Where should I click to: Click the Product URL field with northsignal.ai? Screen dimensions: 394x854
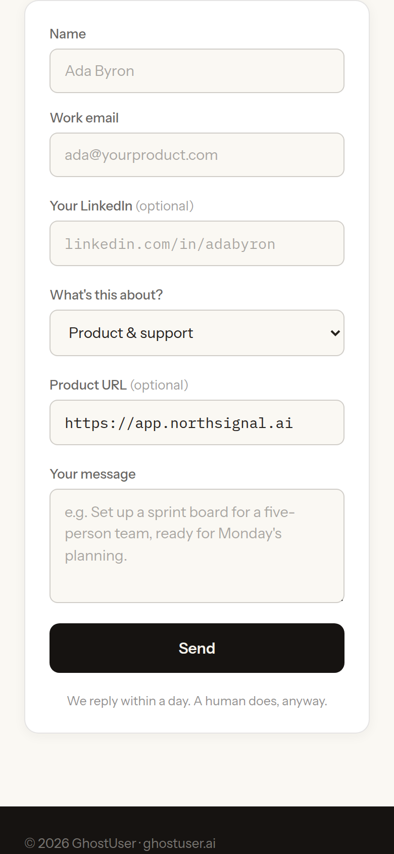pos(197,422)
